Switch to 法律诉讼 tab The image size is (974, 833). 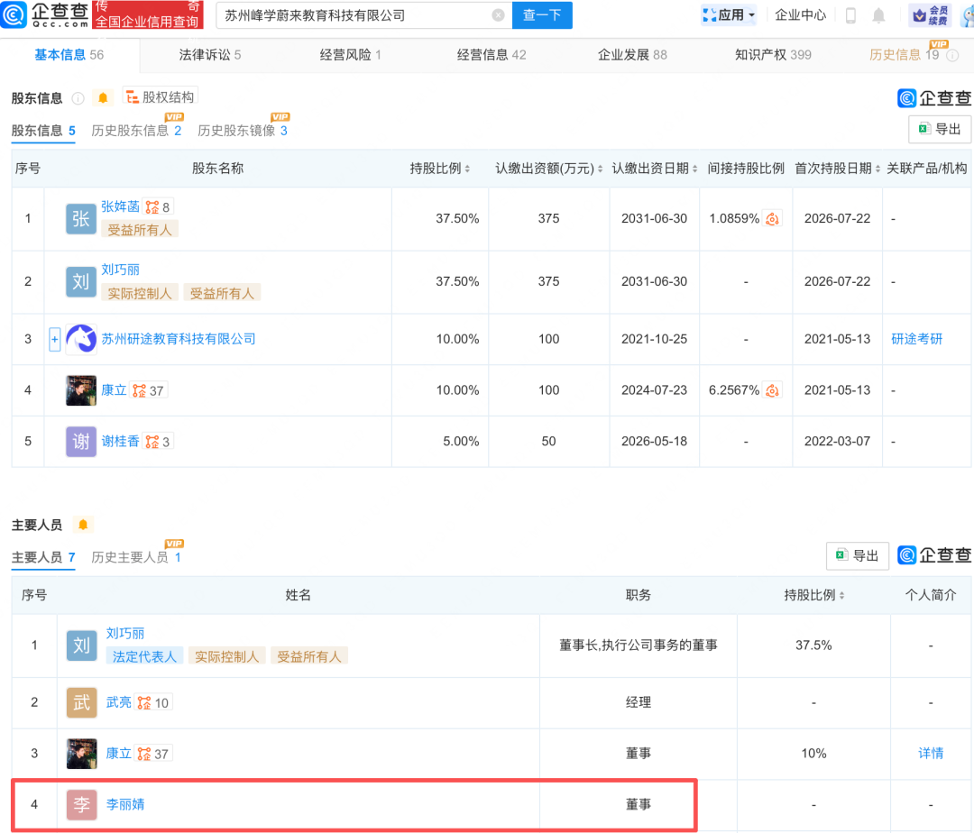pos(210,55)
